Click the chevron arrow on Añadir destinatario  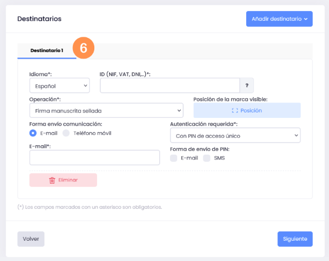click(x=306, y=19)
